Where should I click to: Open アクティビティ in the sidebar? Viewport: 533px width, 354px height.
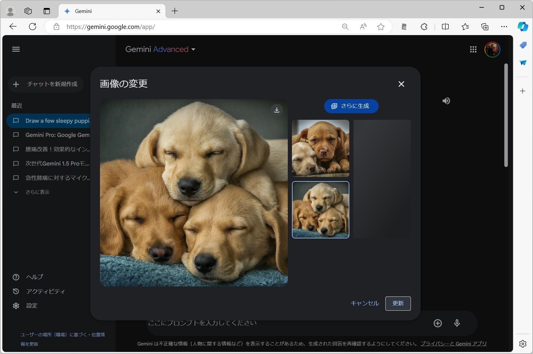tap(39, 291)
